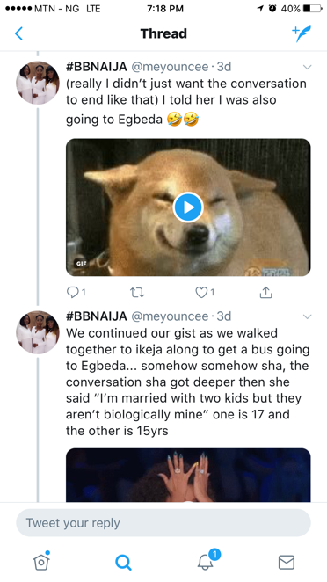Open the Home tab in bottom bar
Viewport: 327px width, 582px height.
coord(41,561)
